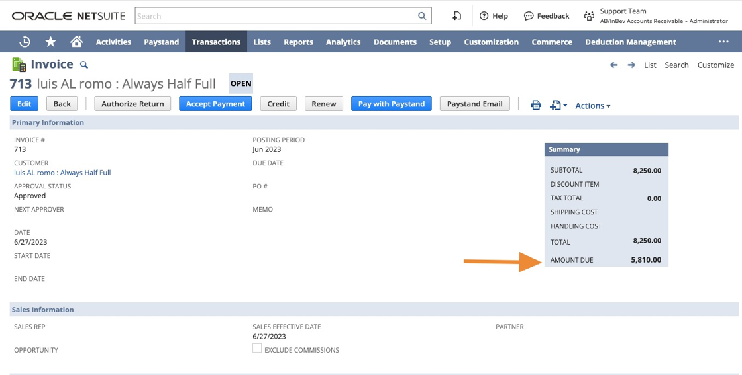Screen dimensions: 742x375
Task: Click the Accept Payment button
Action: coord(215,104)
